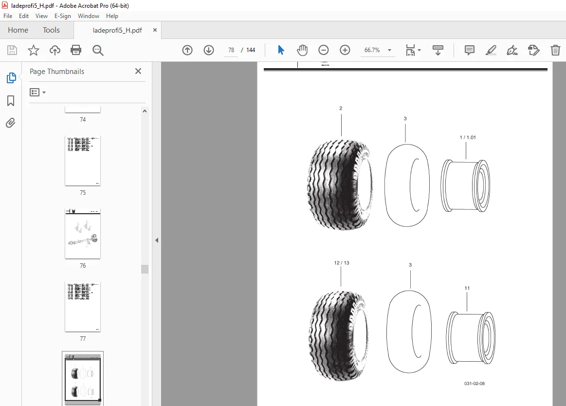Select the ladeprofi5_H.pdf document tab

(117, 30)
